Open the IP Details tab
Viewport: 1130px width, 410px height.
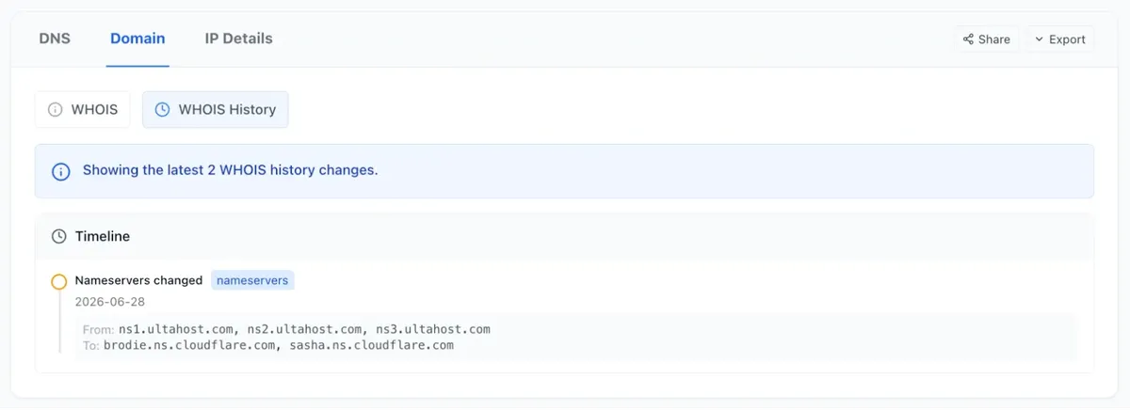click(238, 39)
